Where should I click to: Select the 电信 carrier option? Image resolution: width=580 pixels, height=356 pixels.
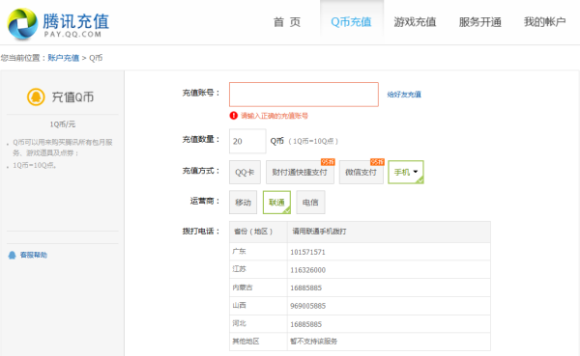[x=310, y=203]
